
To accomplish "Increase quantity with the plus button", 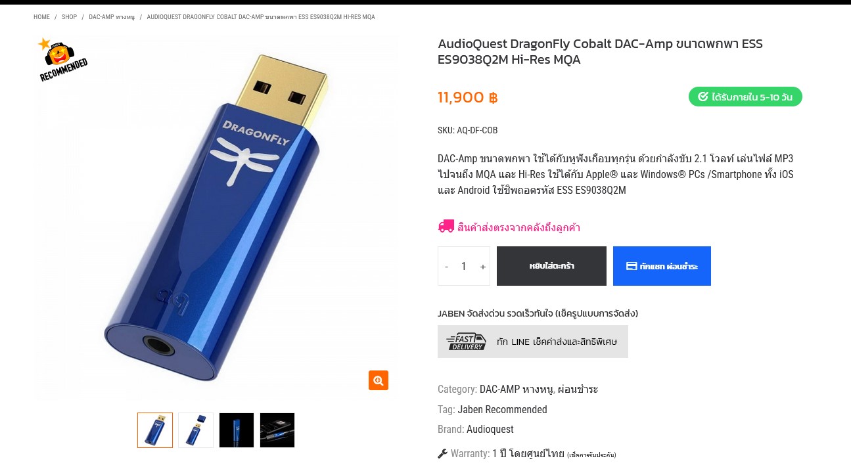I will pyautogui.click(x=483, y=266).
